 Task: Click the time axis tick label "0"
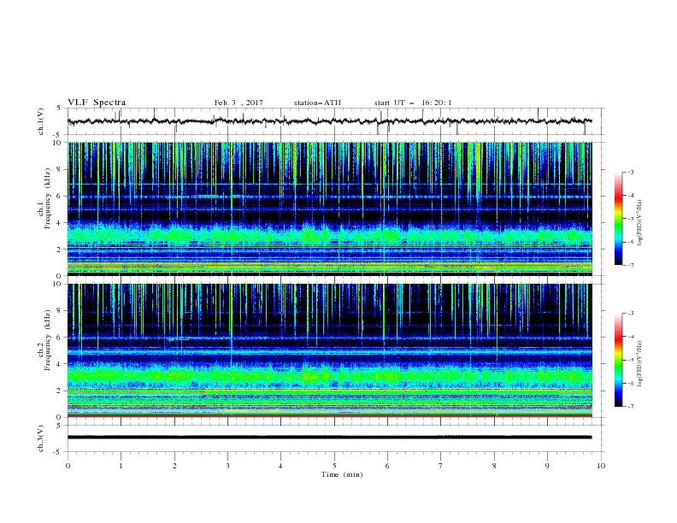tap(68, 466)
